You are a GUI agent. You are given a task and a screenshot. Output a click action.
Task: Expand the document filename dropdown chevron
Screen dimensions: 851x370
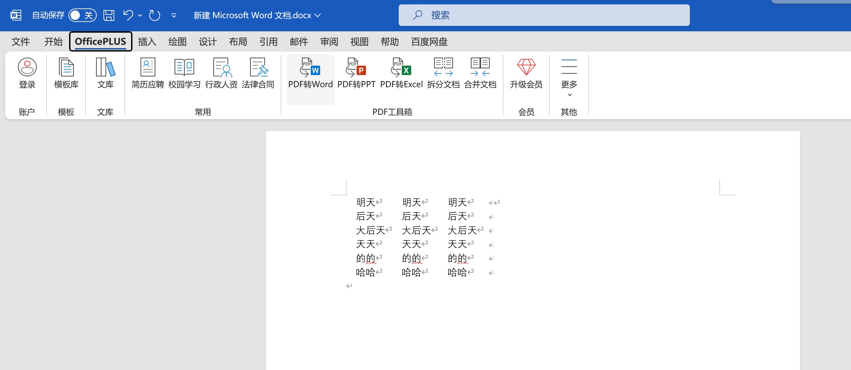click(317, 15)
